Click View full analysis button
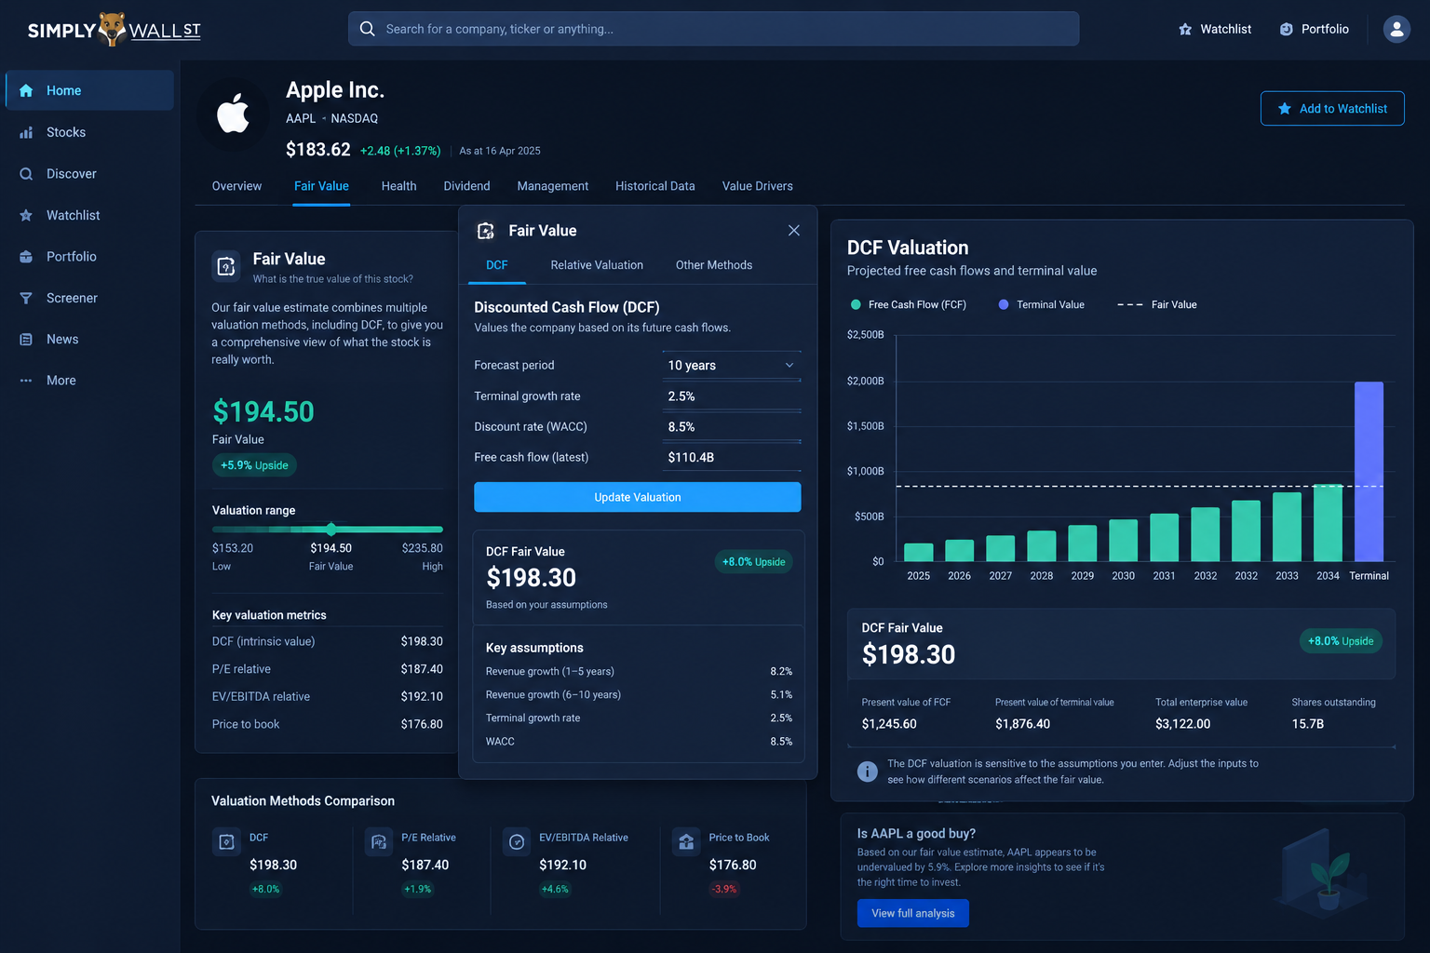Viewport: 1430px width, 953px height. click(x=913, y=913)
